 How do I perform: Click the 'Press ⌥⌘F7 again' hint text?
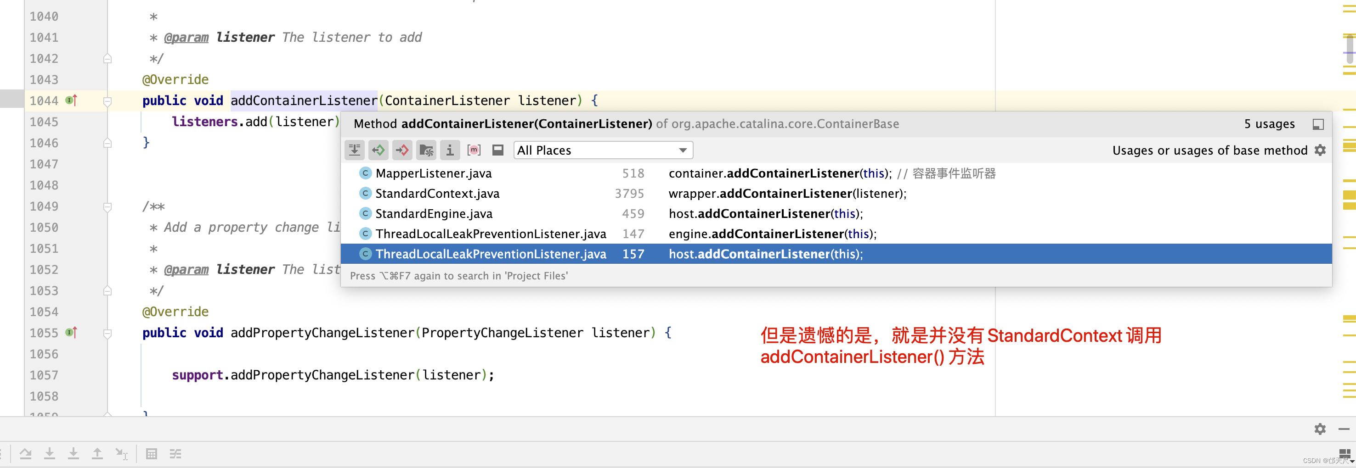(458, 276)
